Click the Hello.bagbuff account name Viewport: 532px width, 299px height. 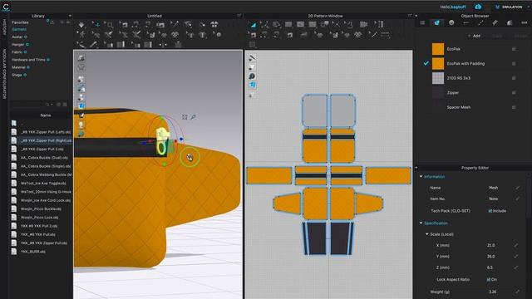[452, 7]
